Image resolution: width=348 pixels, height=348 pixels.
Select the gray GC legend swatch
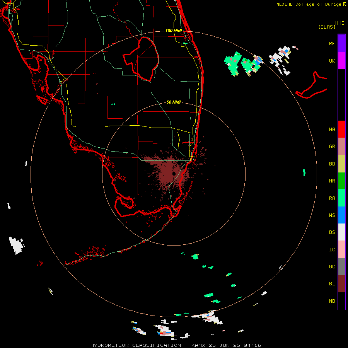pos(341,266)
